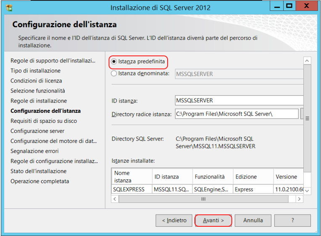Viewport: 321px width, 236px height.
Task: Click the browse button beside the directory root field
Action: click(x=302, y=114)
